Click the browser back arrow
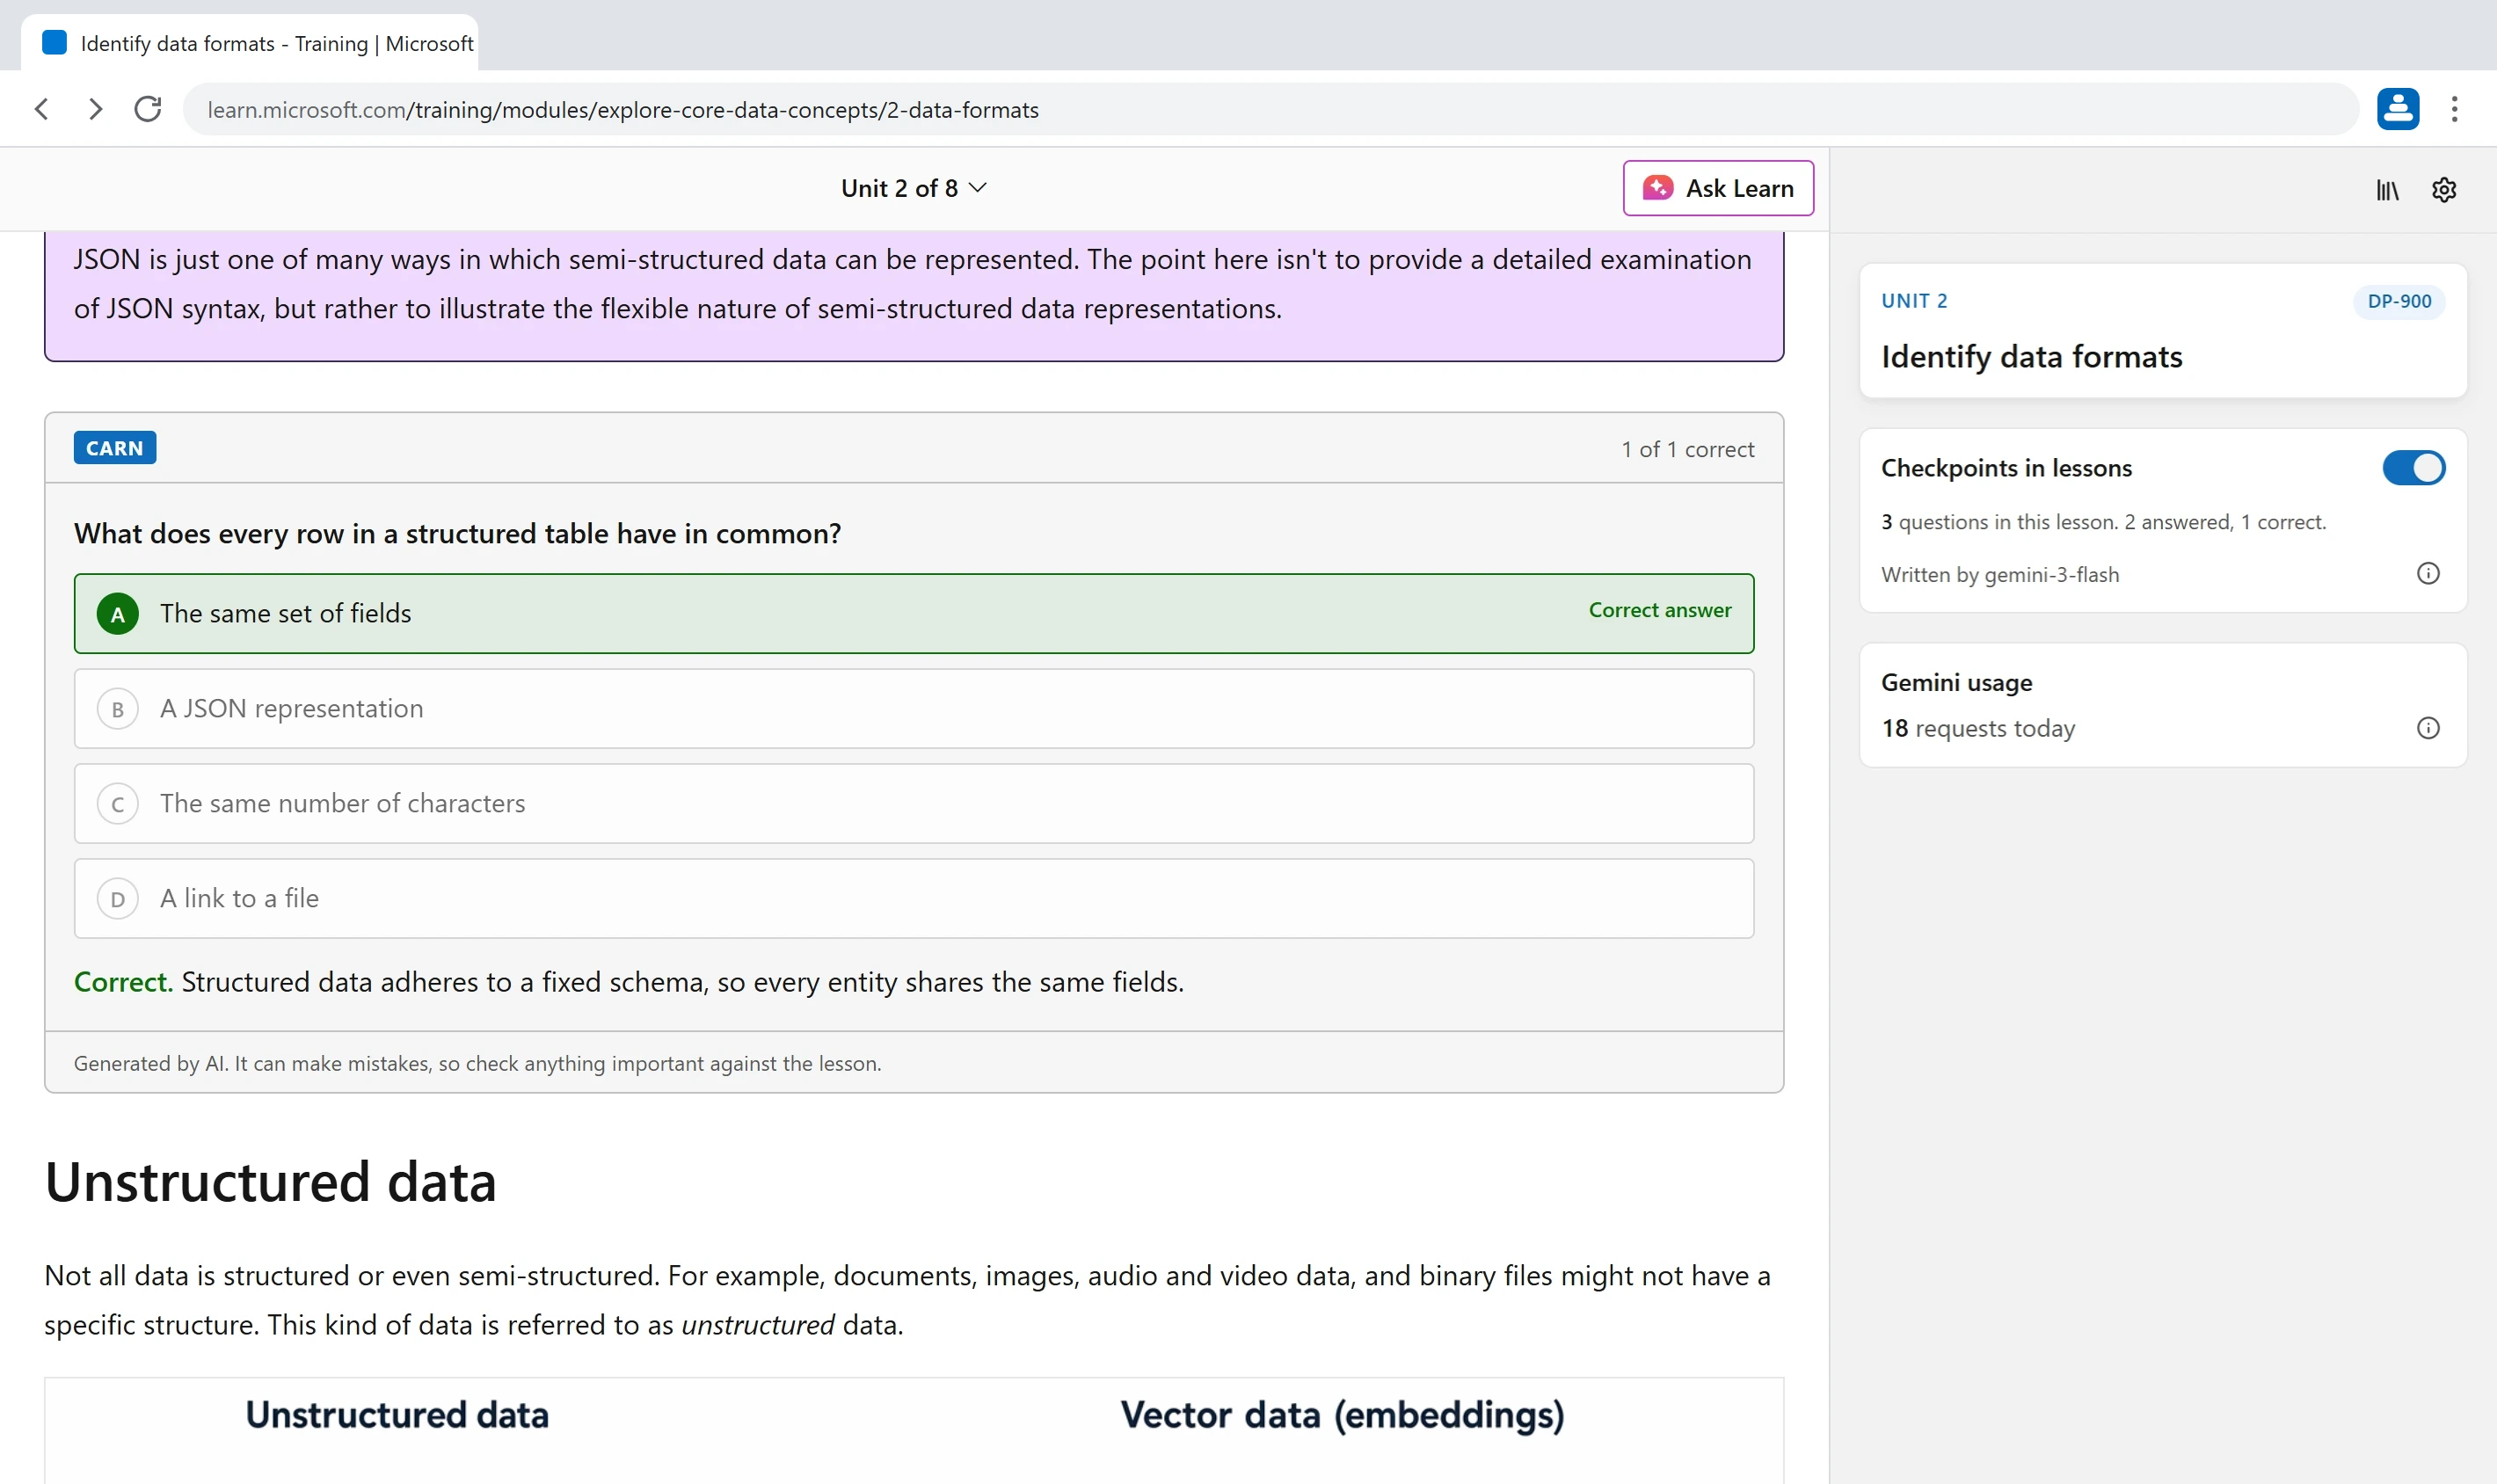 pos(42,109)
